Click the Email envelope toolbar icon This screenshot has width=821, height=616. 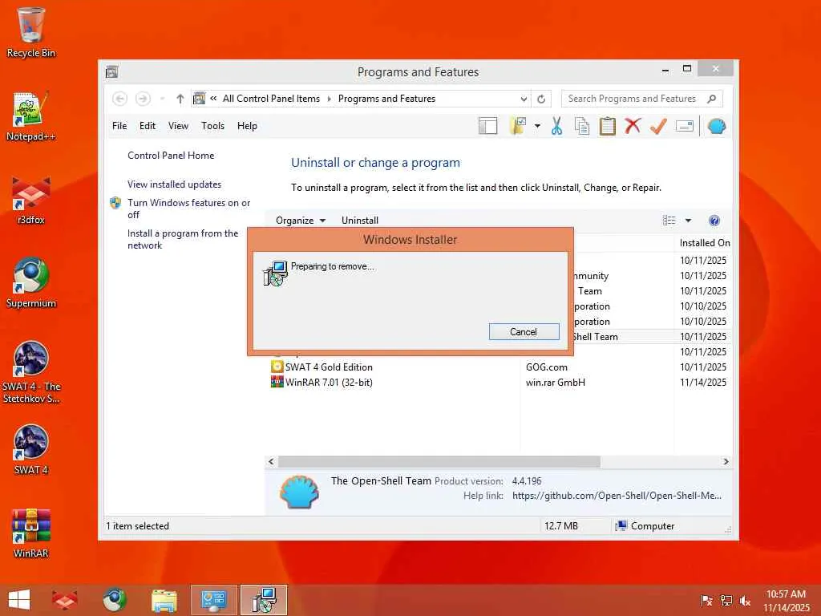(x=685, y=126)
